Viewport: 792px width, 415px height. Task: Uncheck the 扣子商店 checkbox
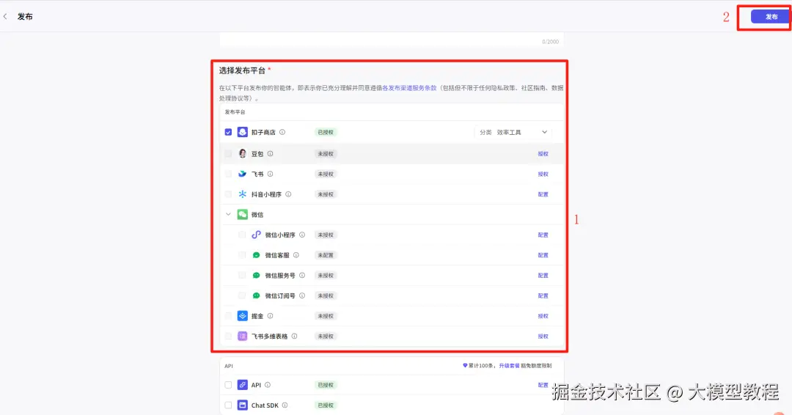(x=228, y=132)
